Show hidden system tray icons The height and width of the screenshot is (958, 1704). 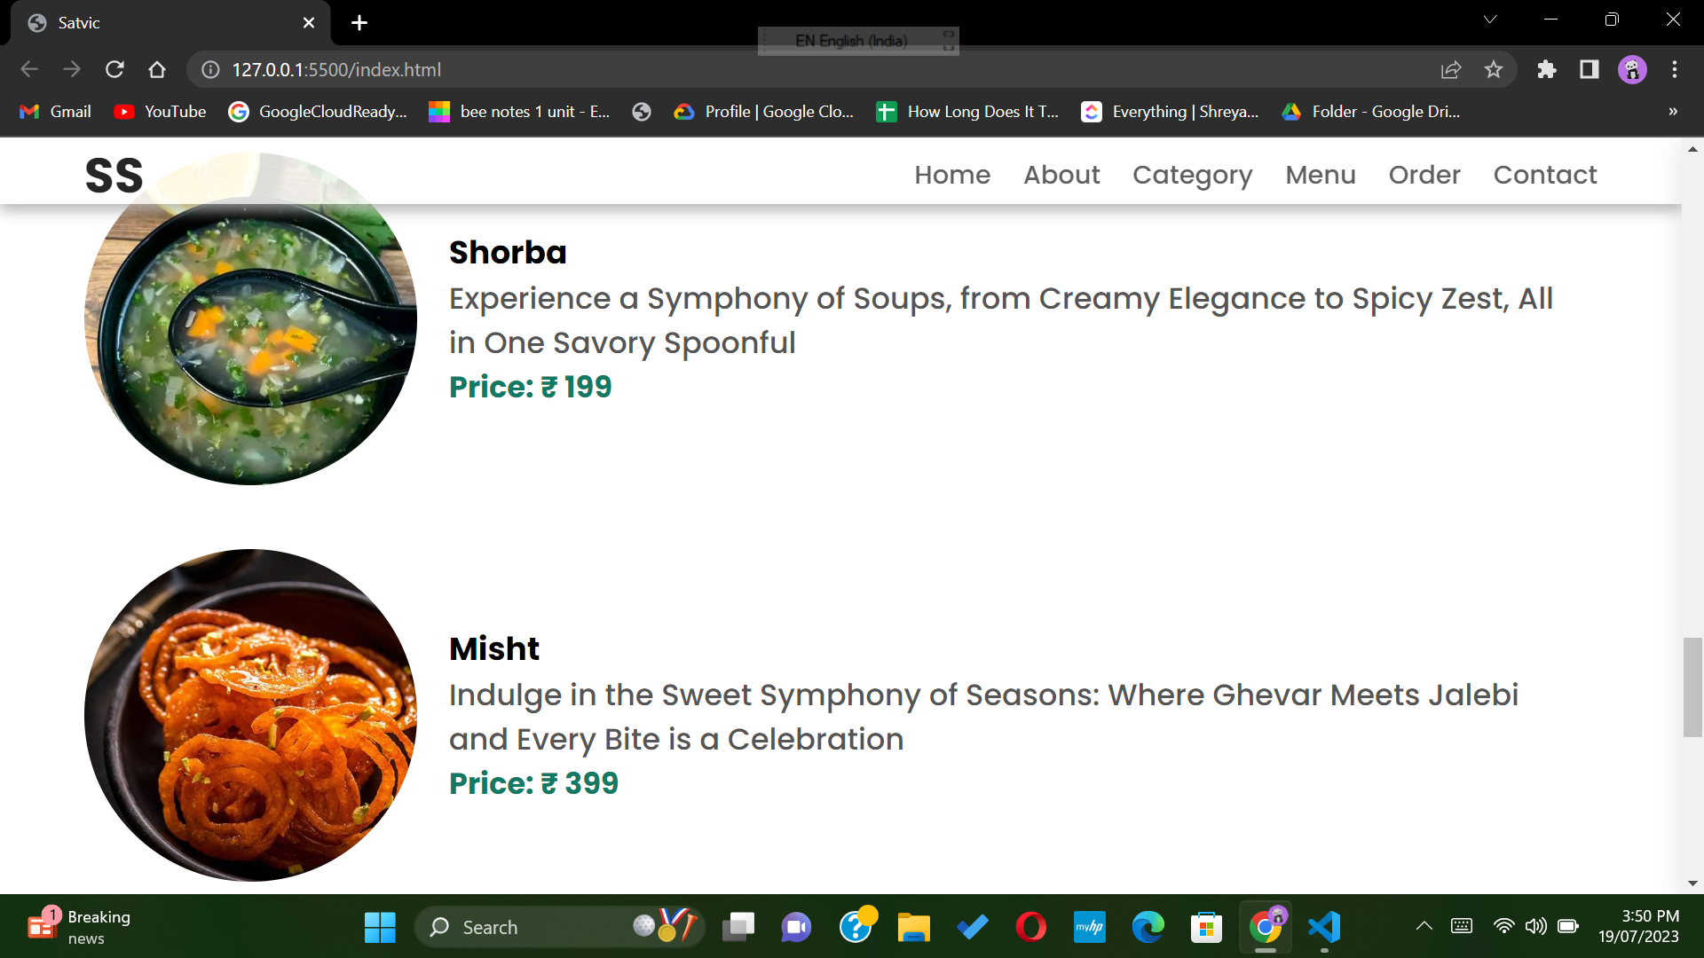pos(1424,927)
